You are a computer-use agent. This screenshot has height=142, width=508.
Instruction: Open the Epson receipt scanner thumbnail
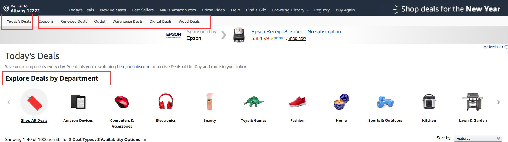click(239, 35)
